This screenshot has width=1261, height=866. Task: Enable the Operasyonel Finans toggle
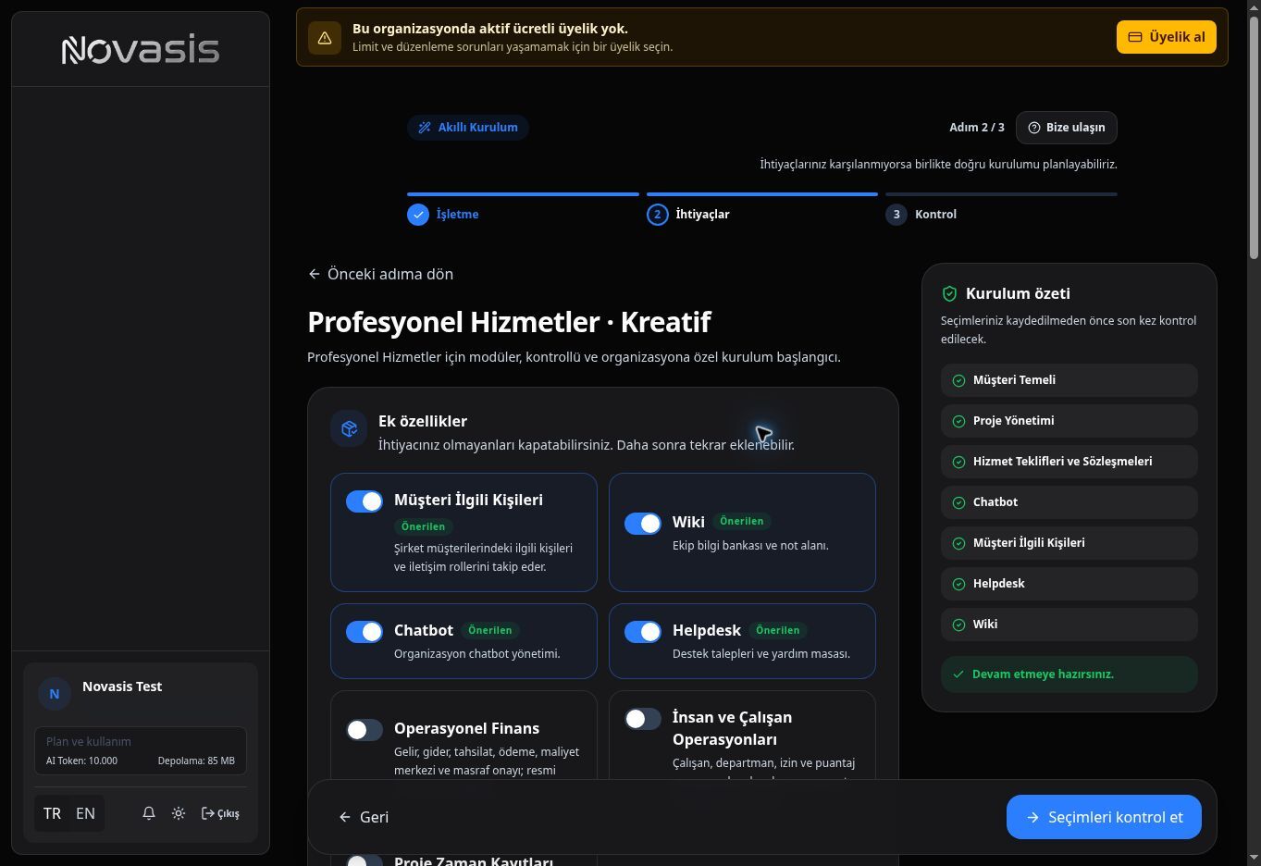[x=365, y=730]
